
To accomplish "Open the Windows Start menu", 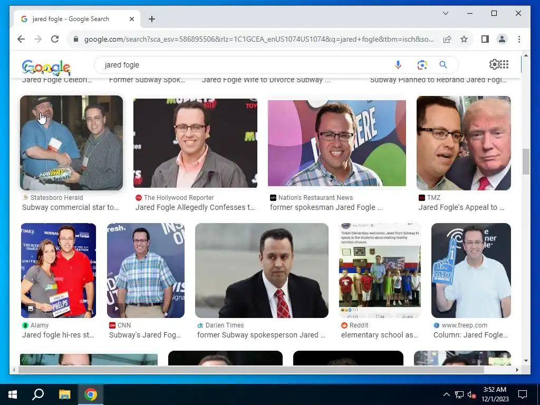I will (13, 394).
